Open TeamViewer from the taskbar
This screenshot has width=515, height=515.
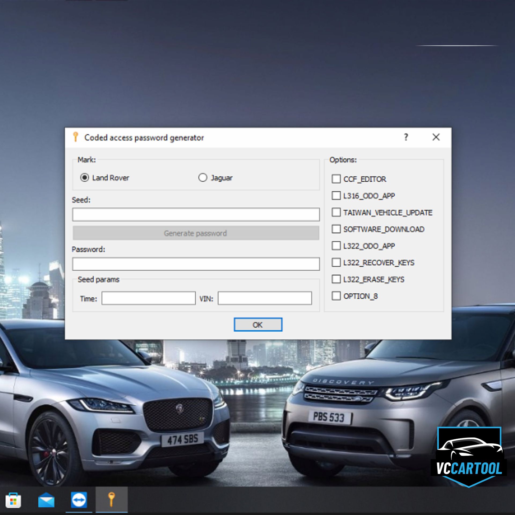point(79,500)
